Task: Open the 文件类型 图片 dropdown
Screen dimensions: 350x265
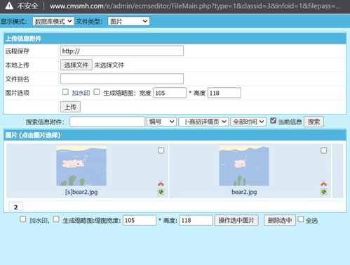Action: (x=128, y=21)
